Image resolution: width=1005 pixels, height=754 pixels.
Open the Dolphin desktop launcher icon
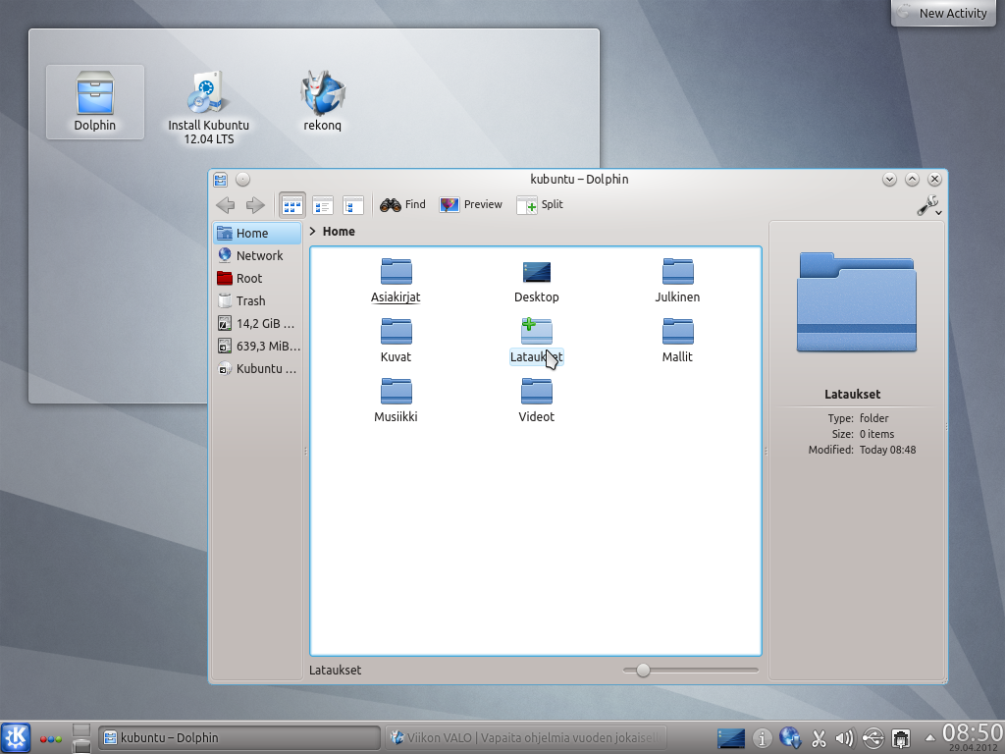(95, 102)
